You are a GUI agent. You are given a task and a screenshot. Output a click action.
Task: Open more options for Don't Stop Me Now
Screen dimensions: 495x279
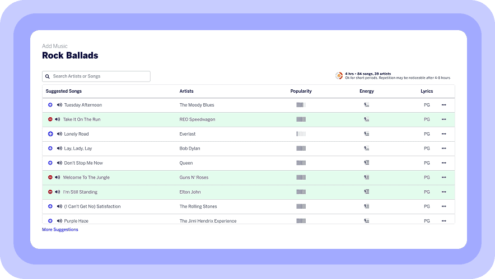444,162
